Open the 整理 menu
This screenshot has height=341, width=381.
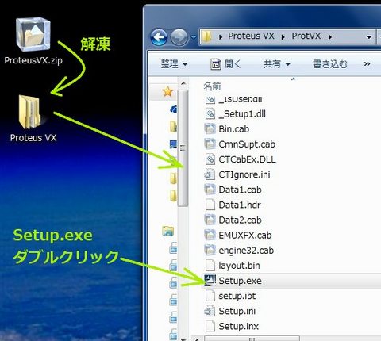174,64
